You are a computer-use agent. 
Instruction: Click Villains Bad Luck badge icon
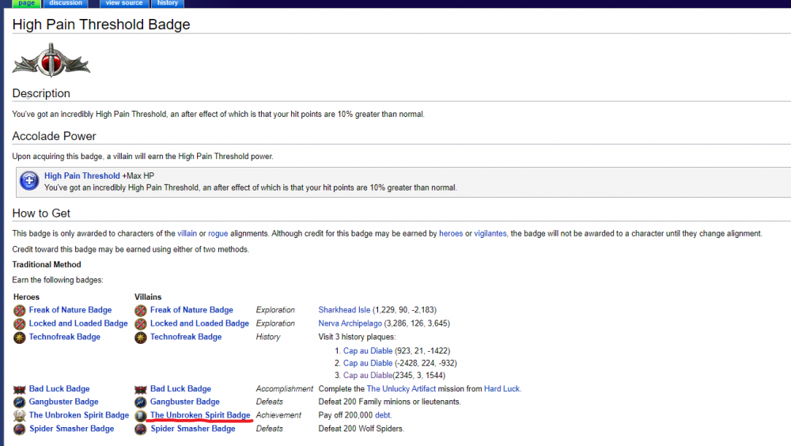[141, 389]
